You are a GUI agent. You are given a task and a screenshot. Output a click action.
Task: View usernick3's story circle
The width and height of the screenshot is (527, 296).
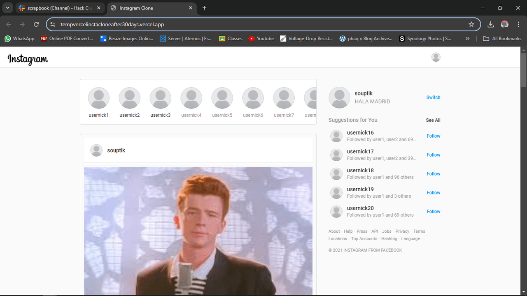pyautogui.click(x=160, y=98)
